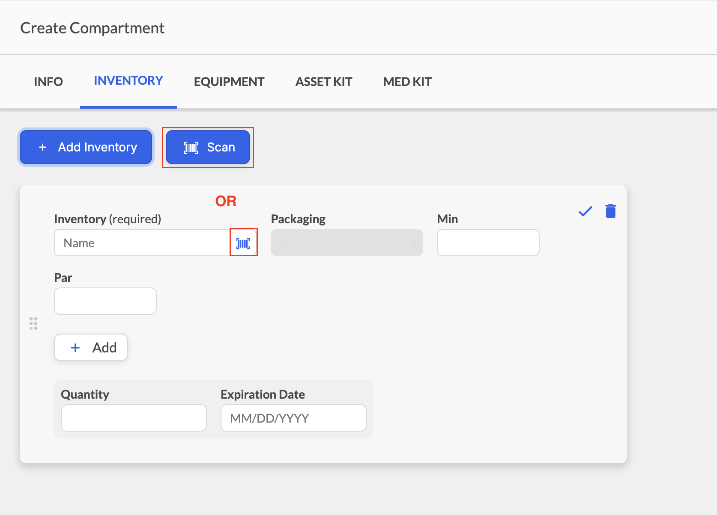Select the INVENTORY tab
The height and width of the screenshot is (515, 717).
[128, 80]
